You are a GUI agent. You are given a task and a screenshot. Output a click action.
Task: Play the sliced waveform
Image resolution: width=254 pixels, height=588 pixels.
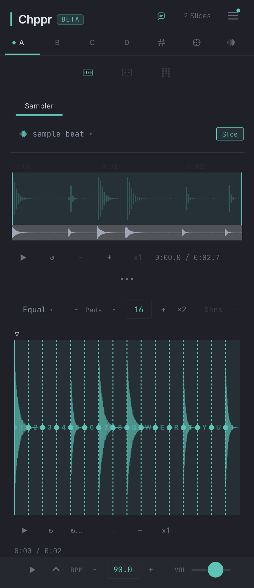[24, 531]
